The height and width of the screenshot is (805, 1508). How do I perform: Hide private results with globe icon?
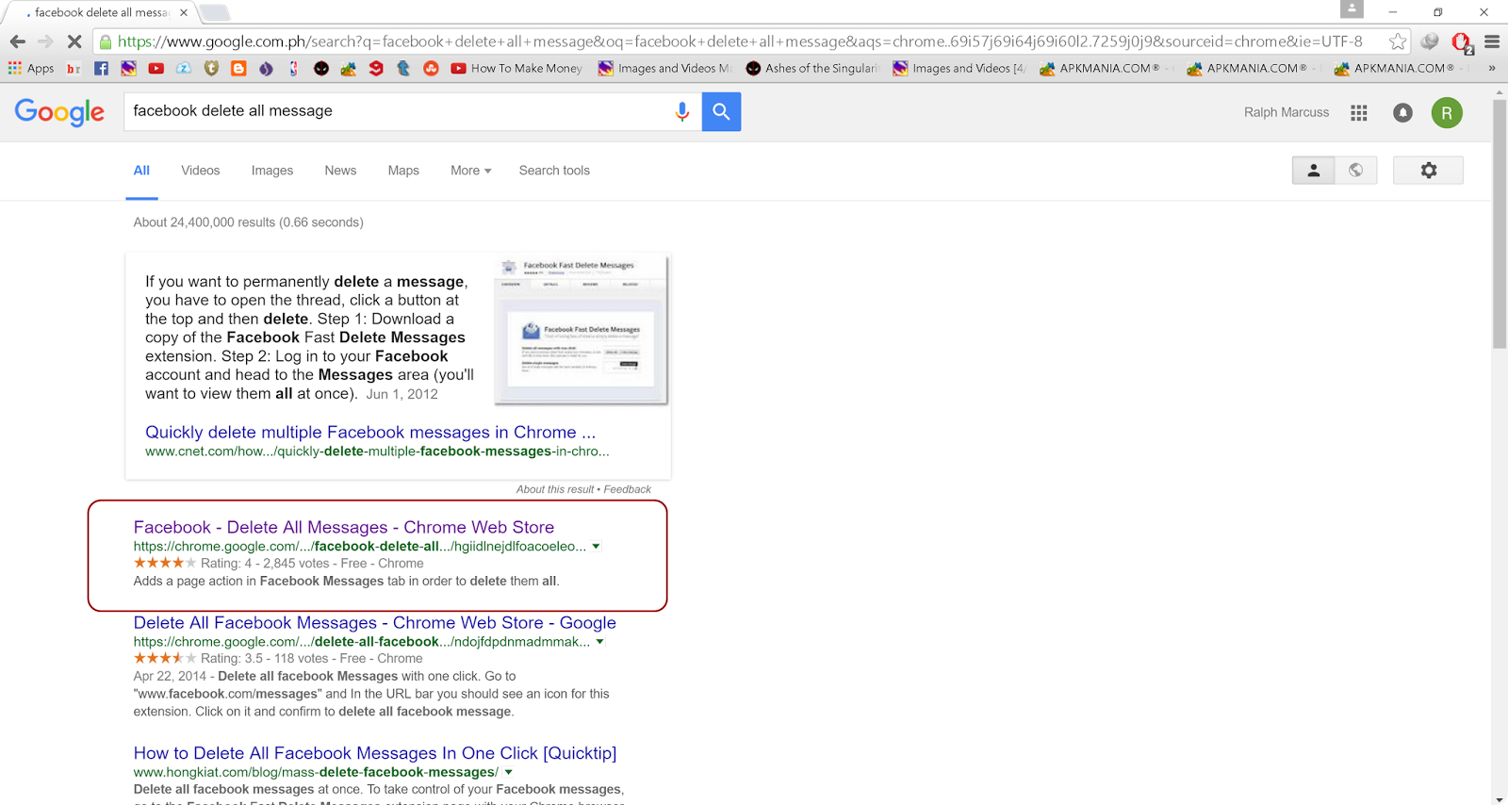(x=1355, y=170)
